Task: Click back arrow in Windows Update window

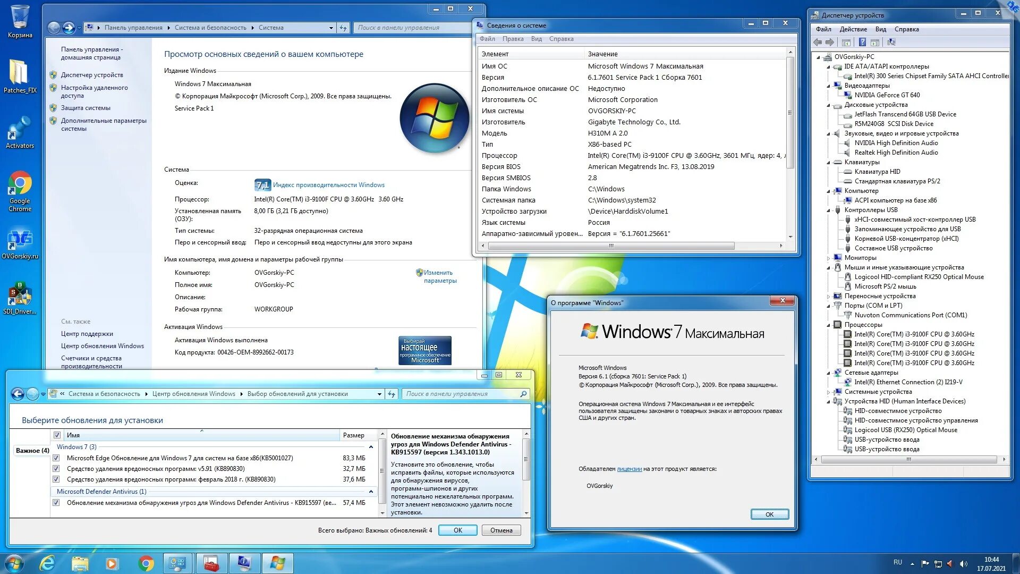Action: click(x=18, y=394)
